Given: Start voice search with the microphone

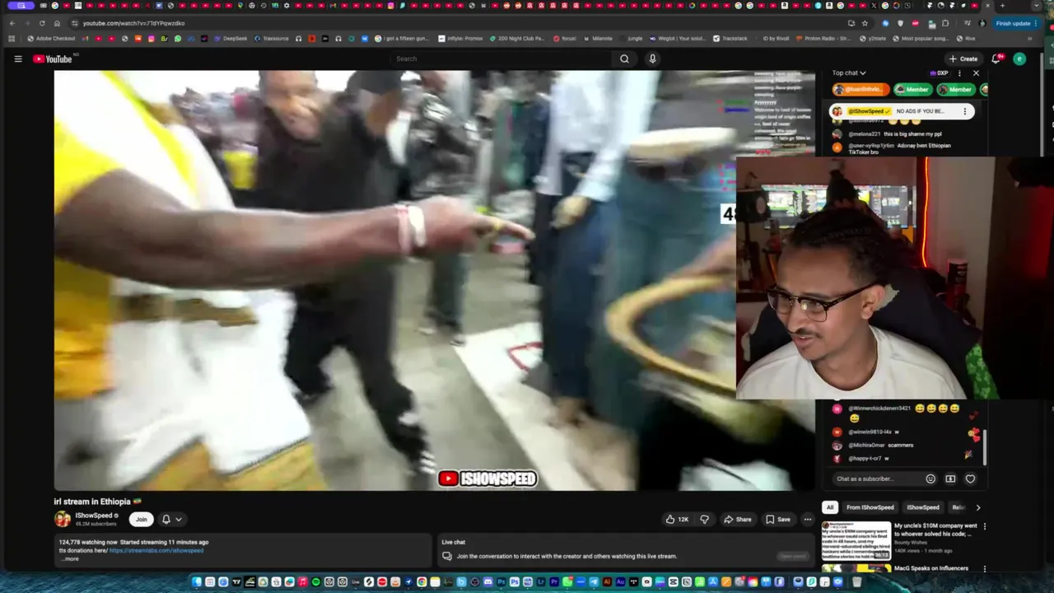Looking at the screenshot, I should tap(652, 58).
